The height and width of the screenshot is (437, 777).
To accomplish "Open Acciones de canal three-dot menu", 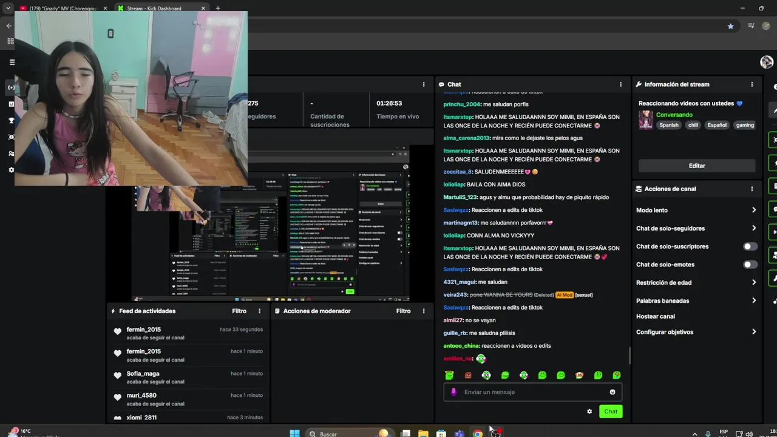I will tap(752, 189).
